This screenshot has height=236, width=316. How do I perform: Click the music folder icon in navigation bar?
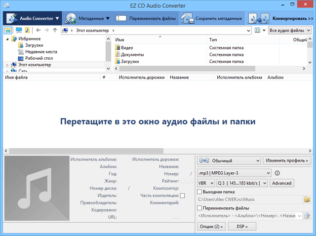click(x=28, y=31)
